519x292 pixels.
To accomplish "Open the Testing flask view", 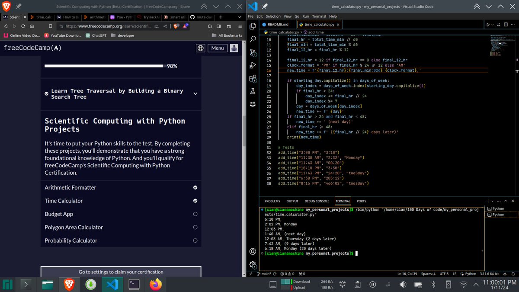I will pyautogui.click(x=253, y=92).
